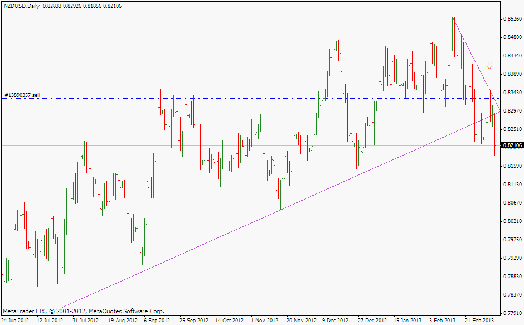
Task: Click the blue dash-dot sell order line
Action: click(x=251, y=99)
